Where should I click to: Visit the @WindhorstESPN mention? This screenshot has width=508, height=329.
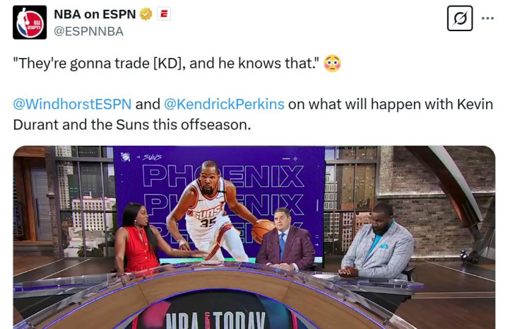72,104
